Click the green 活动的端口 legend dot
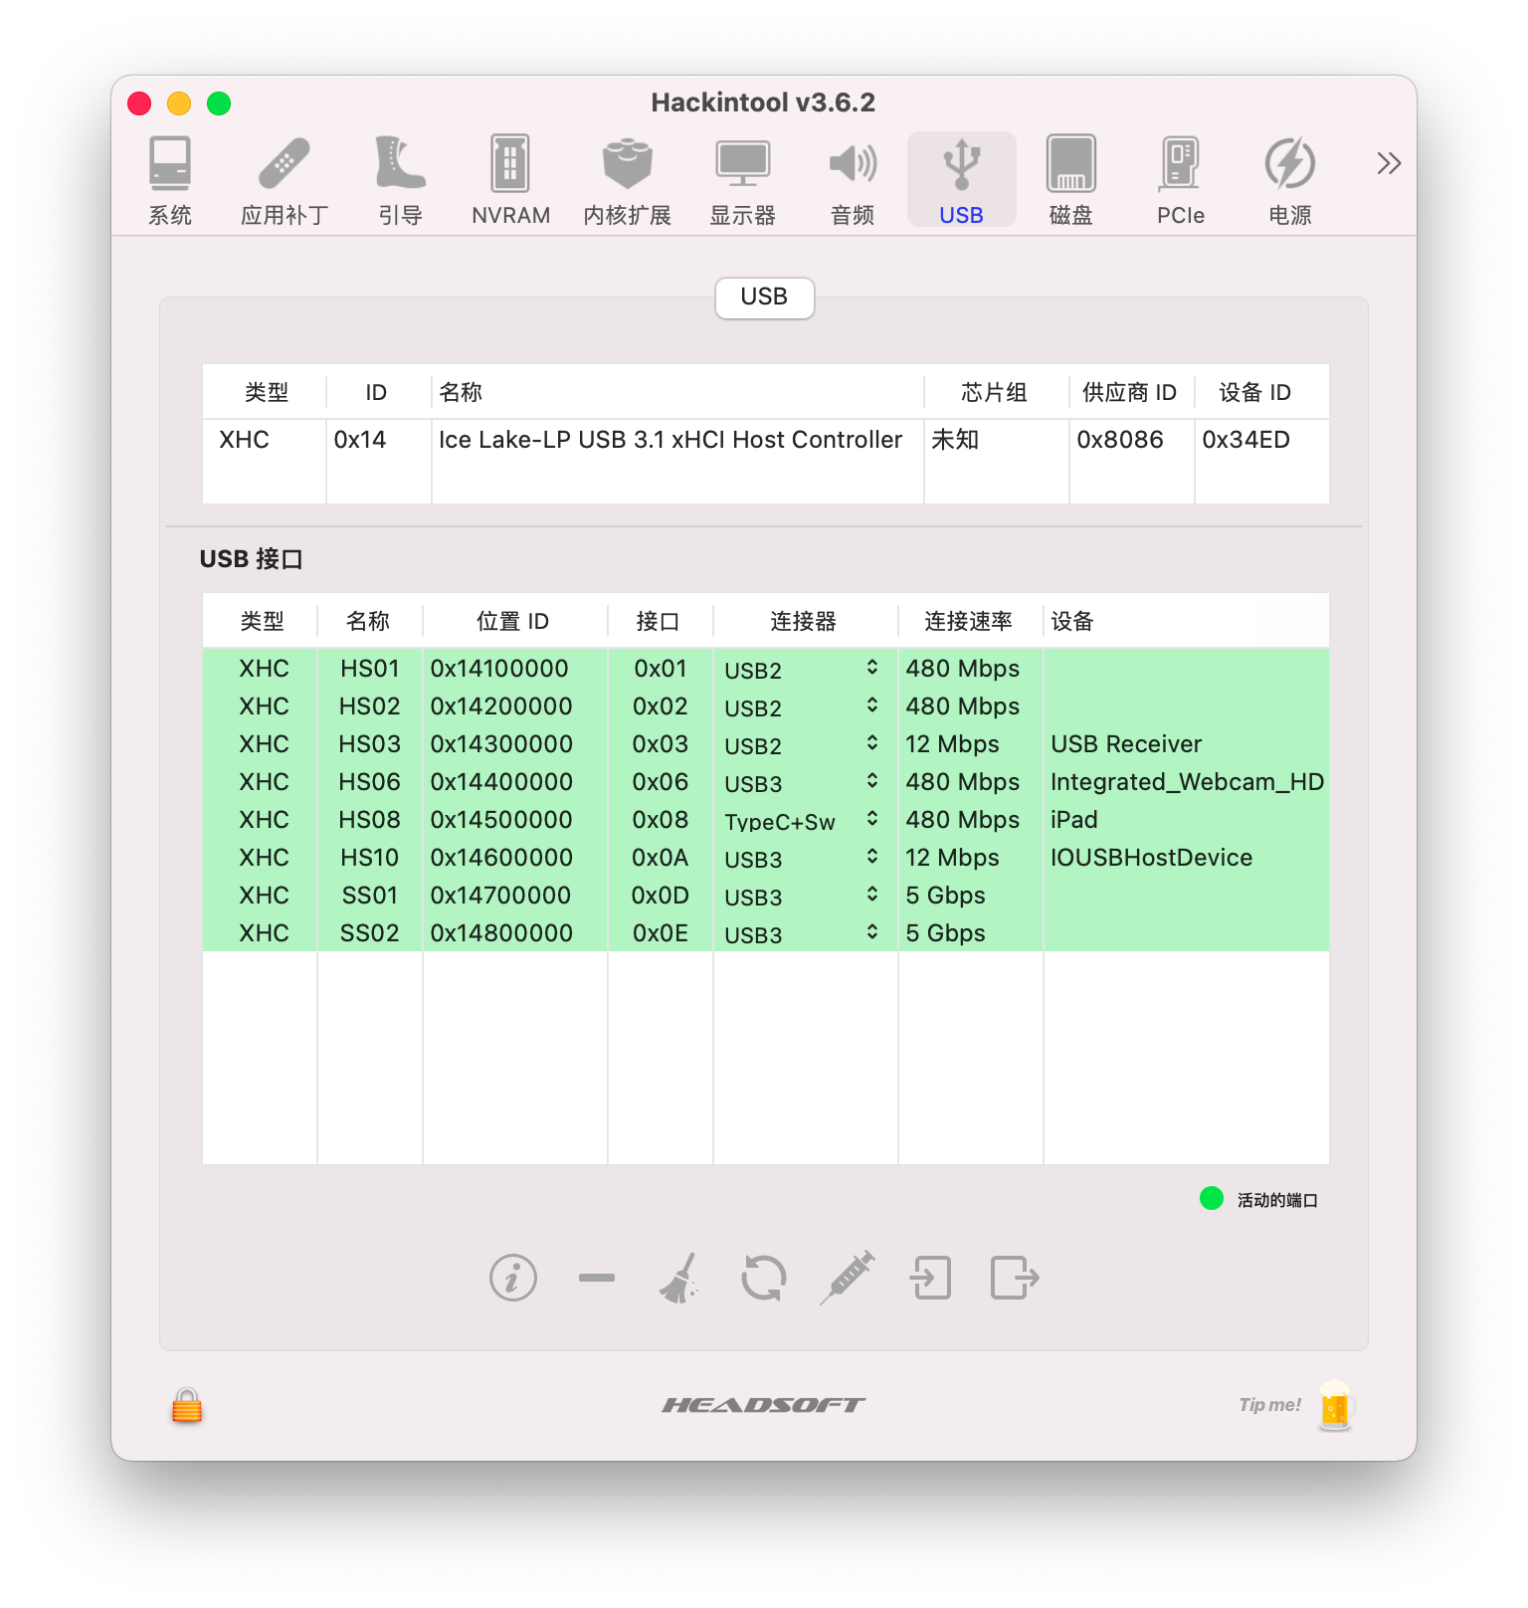The width and height of the screenshot is (1528, 1608). [x=1212, y=1198]
